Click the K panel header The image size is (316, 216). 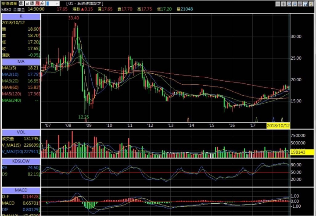point(21,16)
